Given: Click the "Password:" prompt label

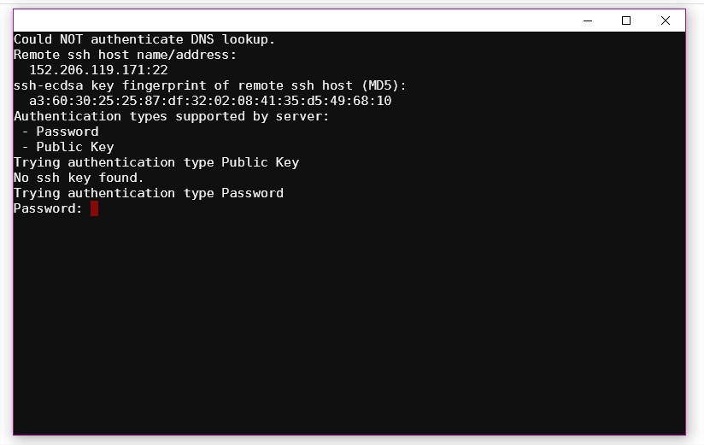Looking at the screenshot, I should [48, 208].
